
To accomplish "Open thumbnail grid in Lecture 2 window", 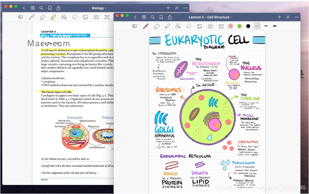I will coord(144,17).
